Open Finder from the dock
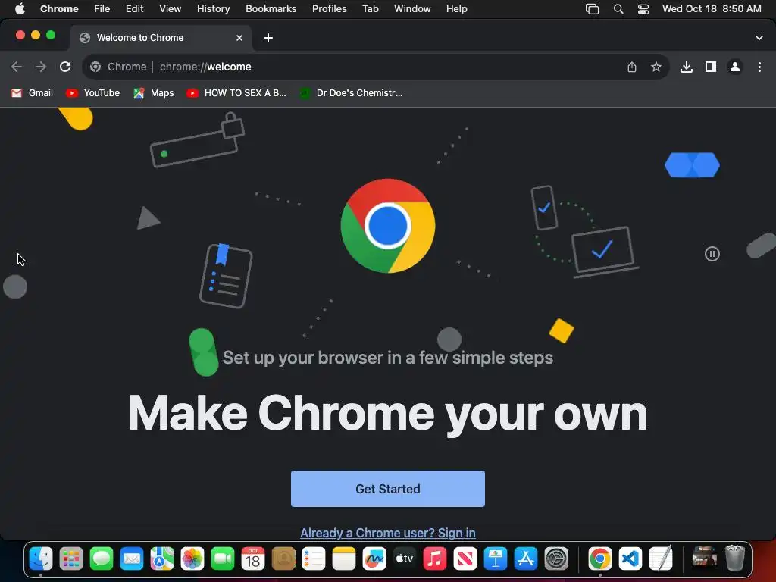The image size is (776, 582). [x=41, y=559]
